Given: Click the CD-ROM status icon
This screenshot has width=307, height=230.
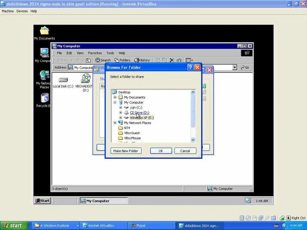Looking at the screenshot, I should (248, 218).
